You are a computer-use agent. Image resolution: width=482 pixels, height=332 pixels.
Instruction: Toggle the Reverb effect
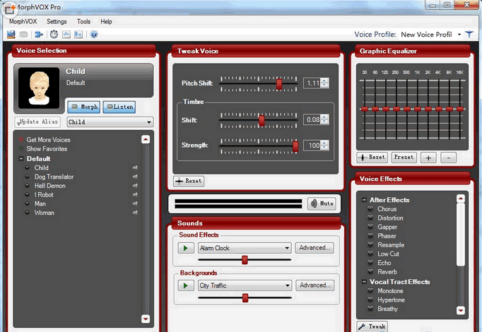pyautogui.click(x=371, y=272)
